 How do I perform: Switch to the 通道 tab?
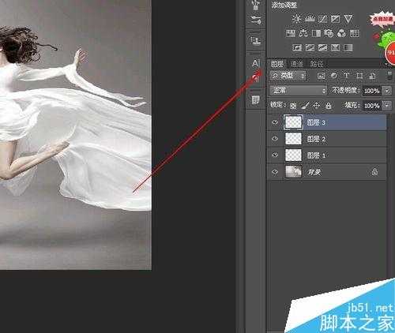coord(296,63)
